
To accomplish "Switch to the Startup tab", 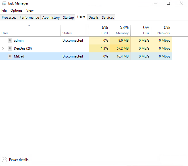I will (x=68, y=18).
